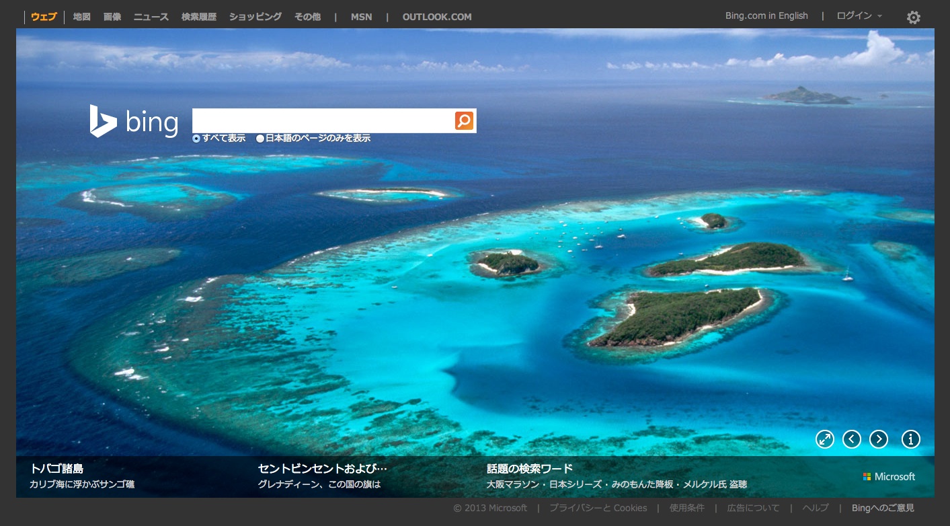This screenshot has width=950, height=526.
Task: Click the fullscreen expand image icon
Action: (x=824, y=439)
